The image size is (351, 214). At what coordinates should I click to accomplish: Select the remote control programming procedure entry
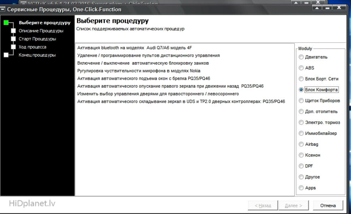(x=148, y=55)
